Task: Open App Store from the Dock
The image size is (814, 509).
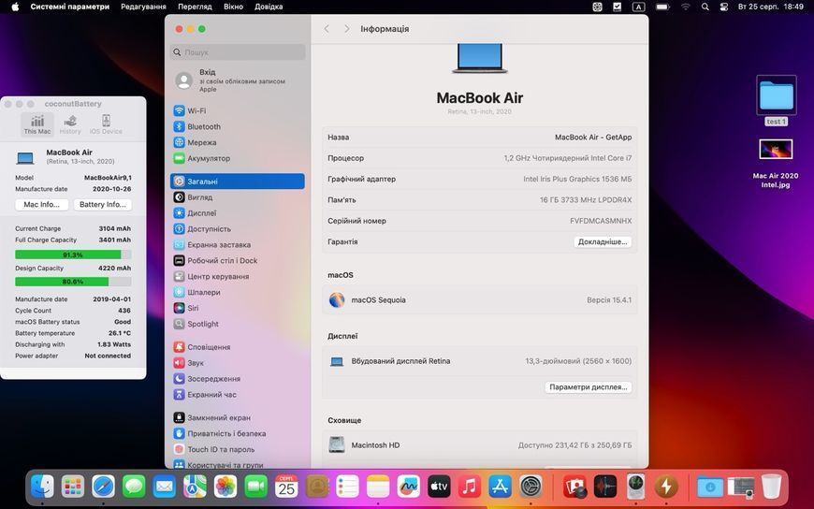Action: [x=500, y=487]
